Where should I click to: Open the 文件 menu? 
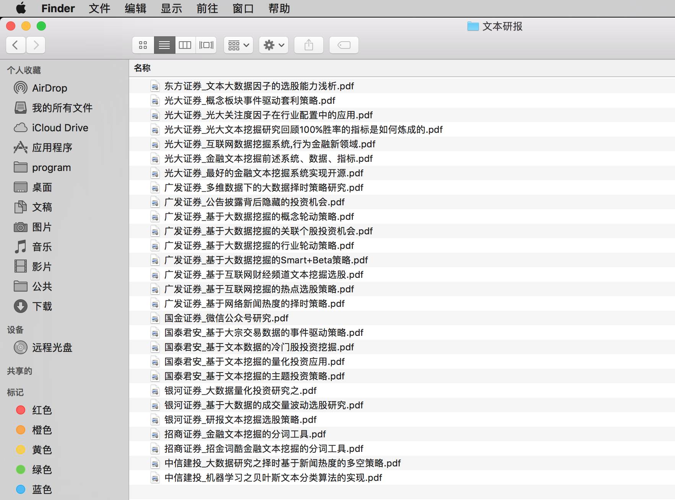99,8
